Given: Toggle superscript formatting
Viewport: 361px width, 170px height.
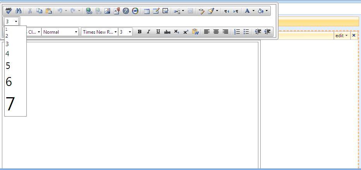Looking at the screenshot, I should (186, 32).
